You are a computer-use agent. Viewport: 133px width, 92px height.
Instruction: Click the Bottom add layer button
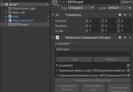pos(111,59)
